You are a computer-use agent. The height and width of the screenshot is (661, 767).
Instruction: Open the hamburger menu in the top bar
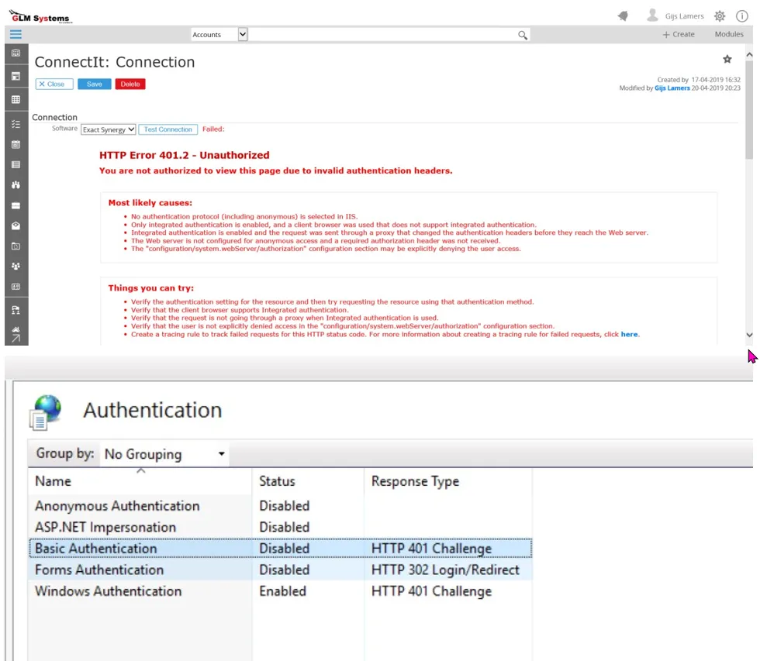(x=16, y=34)
